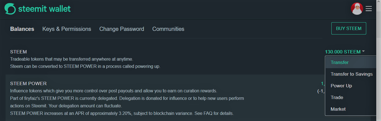Click the STEEM POWER section heading

pos(28,83)
